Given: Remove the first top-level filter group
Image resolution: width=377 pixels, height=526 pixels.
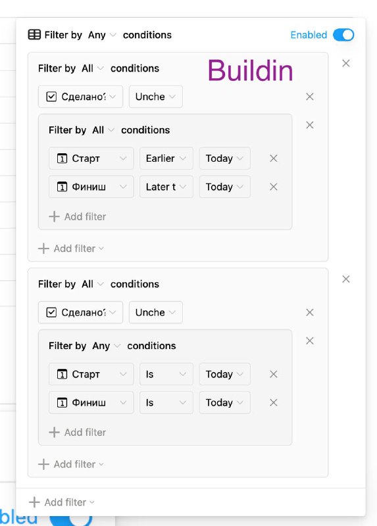Looking at the screenshot, I should click(x=346, y=63).
